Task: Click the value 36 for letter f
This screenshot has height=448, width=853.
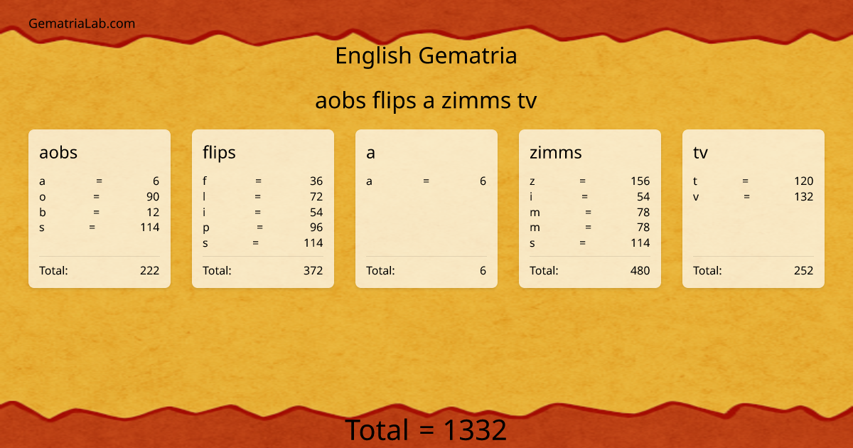Action: 316,181
